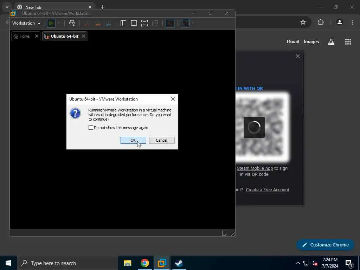Close the Home tab in VMware
360x270 pixels.
(x=37, y=36)
